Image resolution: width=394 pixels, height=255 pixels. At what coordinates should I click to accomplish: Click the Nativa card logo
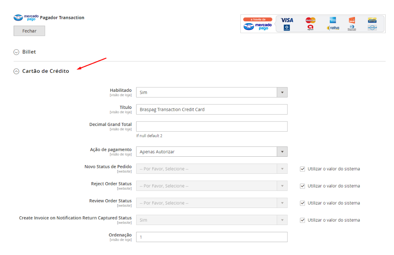pyautogui.click(x=333, y=28)
